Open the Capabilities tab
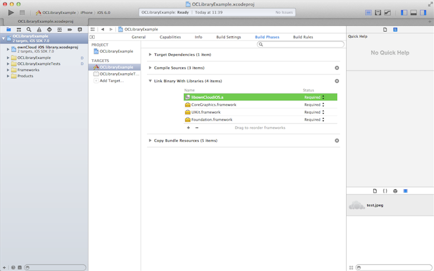Screen dimensions: 434x271 170,37
